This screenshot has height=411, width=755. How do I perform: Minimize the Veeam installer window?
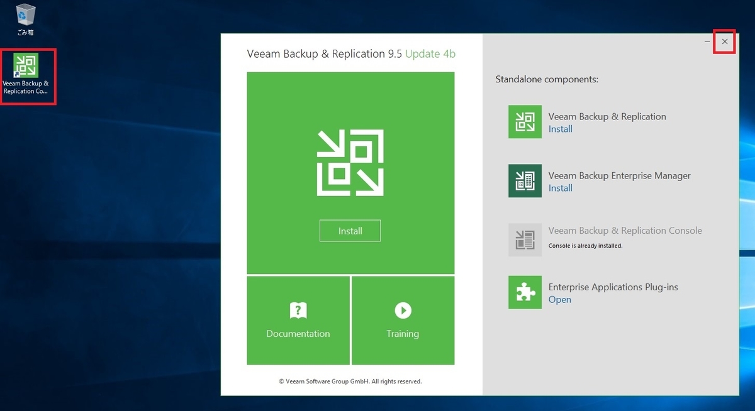pyautogui.click(x=707, y=41)
